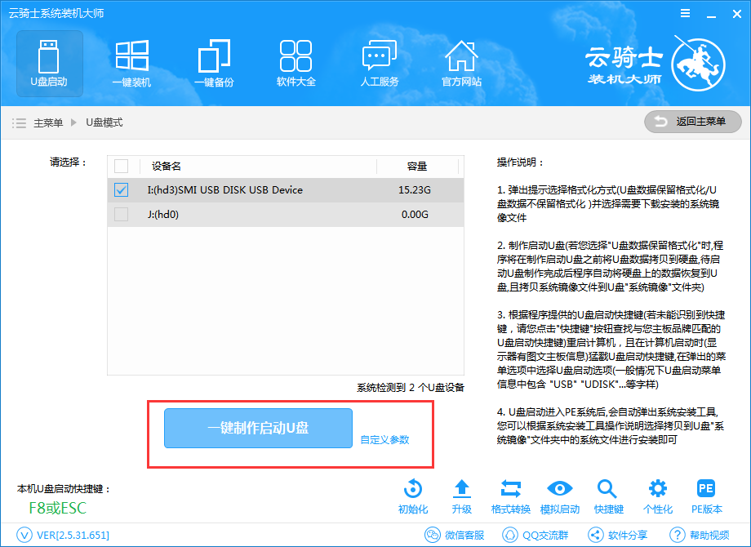Open 软件分享 share option
The height and width of the screenshot is (547, 751).
[617, 535]
